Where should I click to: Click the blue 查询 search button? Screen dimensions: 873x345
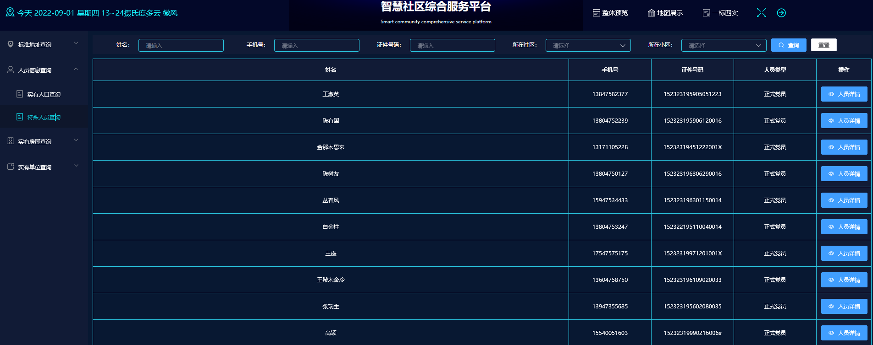tap(789, 45)
